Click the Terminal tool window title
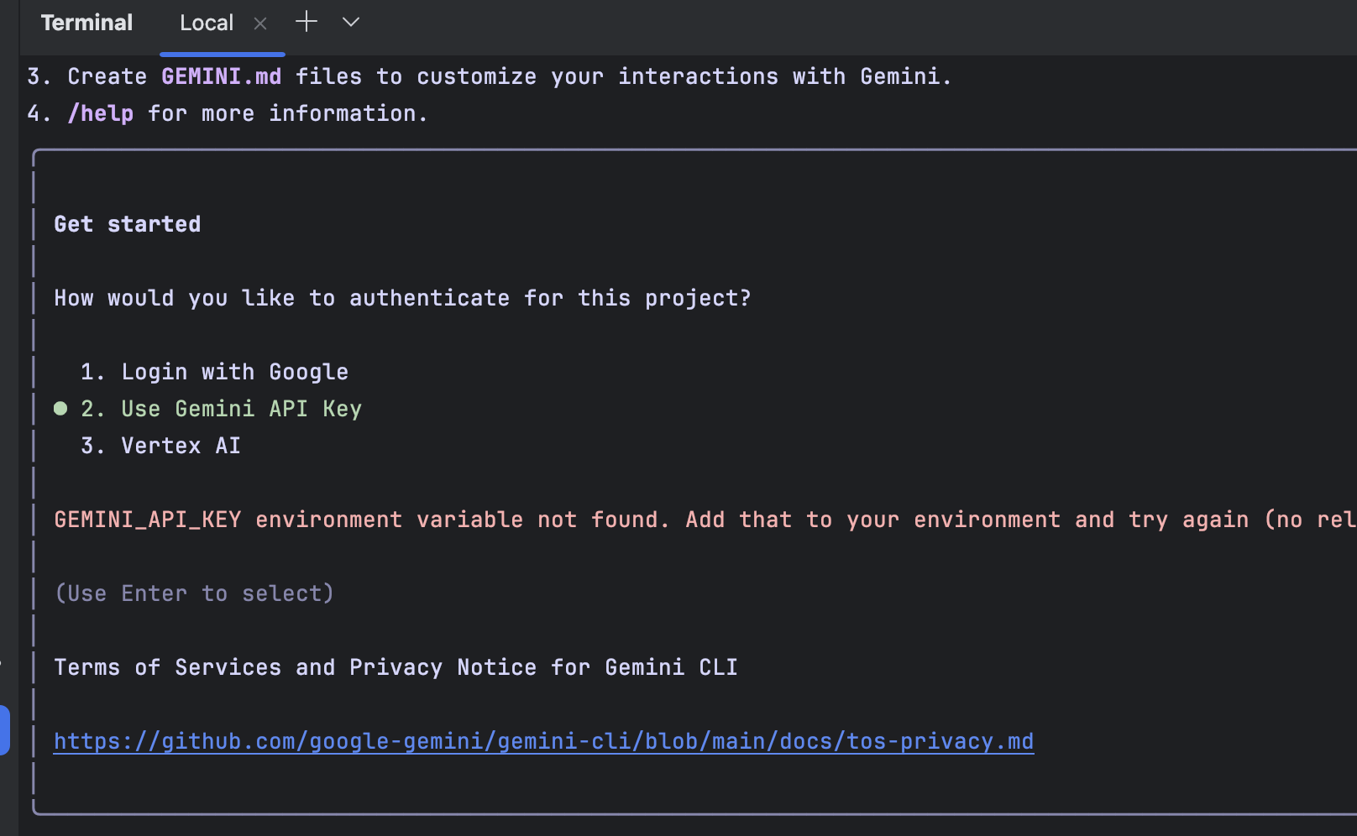 tap(86, 23)
